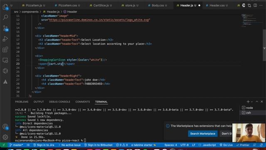Change encoding via UTF-8
The width and height of the screenshot is (266, 150).
coord(185,145)
